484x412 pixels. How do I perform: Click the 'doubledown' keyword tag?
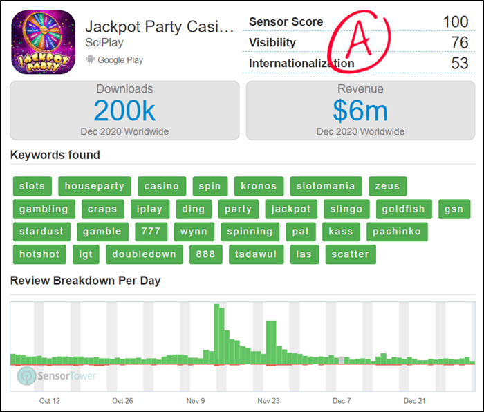coord(144,254)
